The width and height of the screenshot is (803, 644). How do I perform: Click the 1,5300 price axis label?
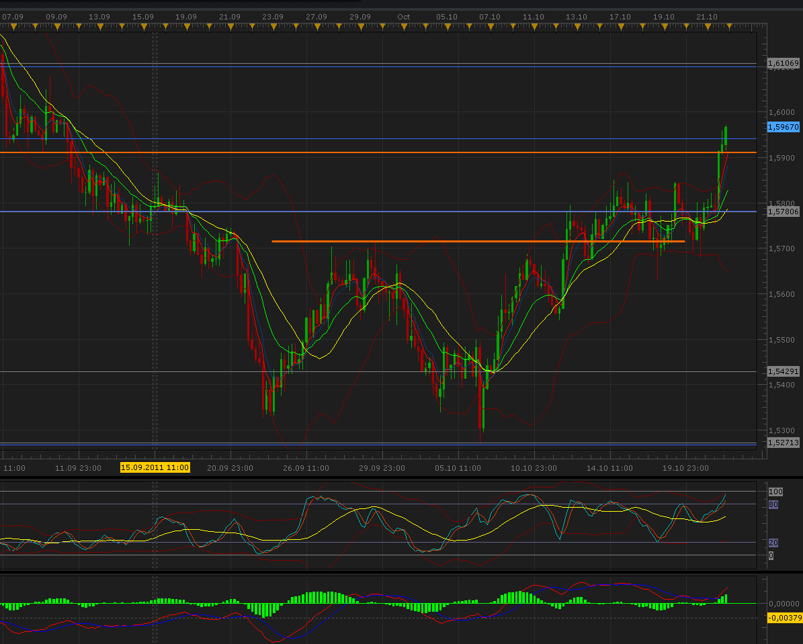[x=782, y=431]
